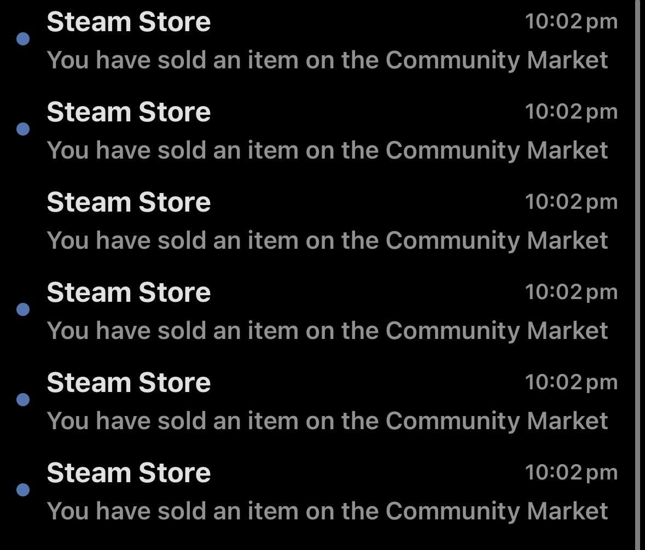
Task: Select the second Steam Store sender name
Action: [x=129, y=113]
